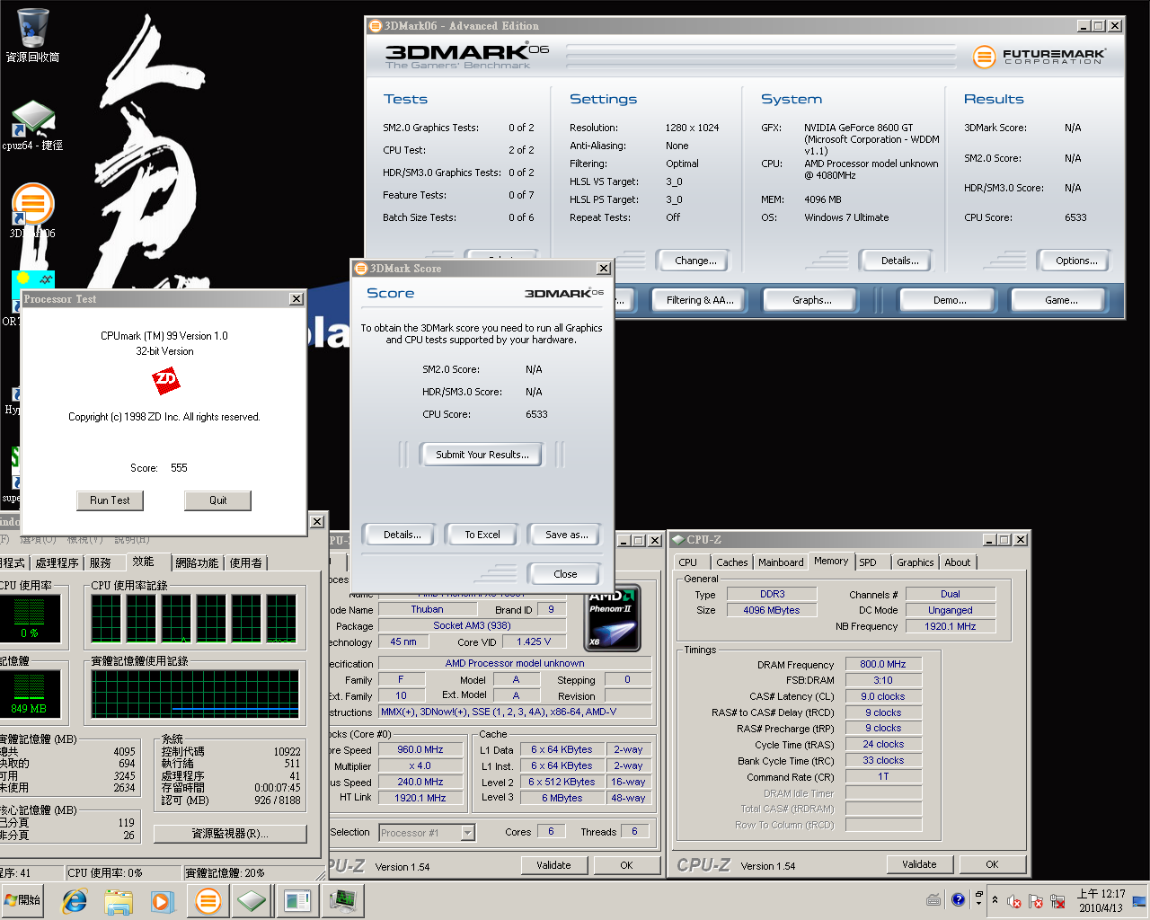Click Validate in CPU-Z Memory window
The width and height of the screenshot is (1150, 920).
coord(919,864)
